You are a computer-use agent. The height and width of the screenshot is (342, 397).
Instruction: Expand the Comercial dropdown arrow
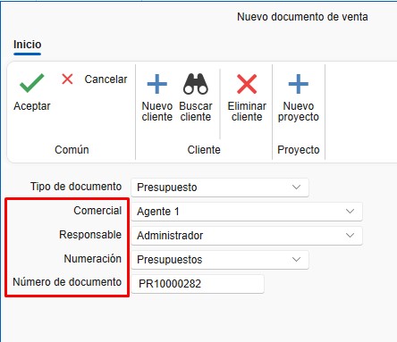pos(350,212)
